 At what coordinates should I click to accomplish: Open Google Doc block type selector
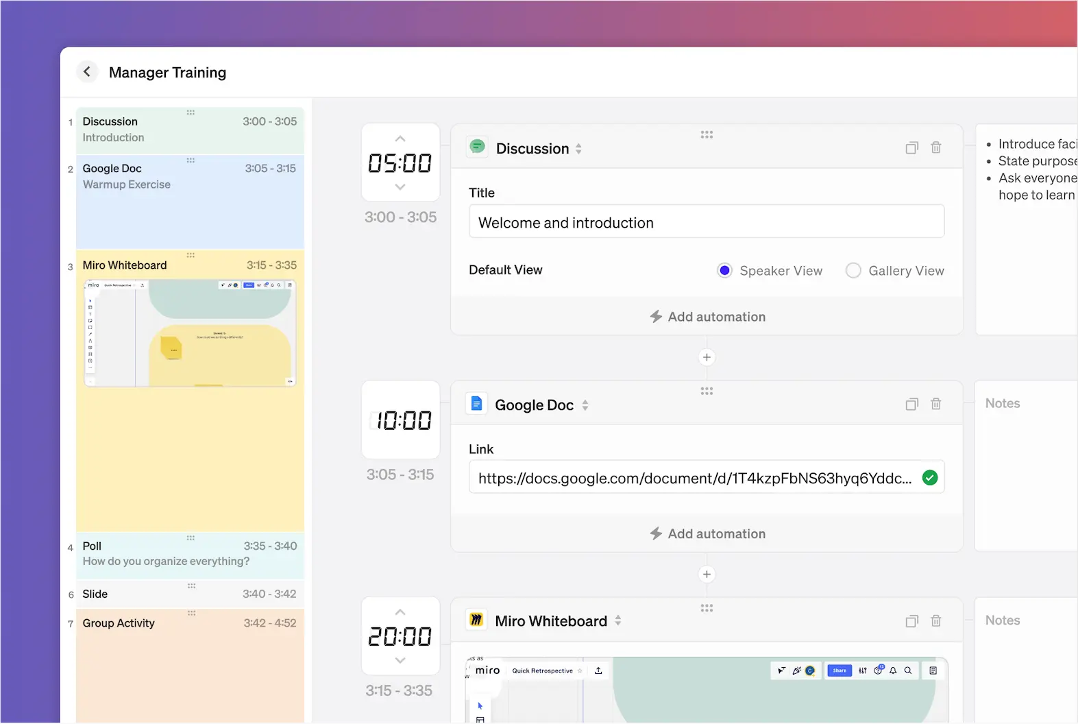585,405
